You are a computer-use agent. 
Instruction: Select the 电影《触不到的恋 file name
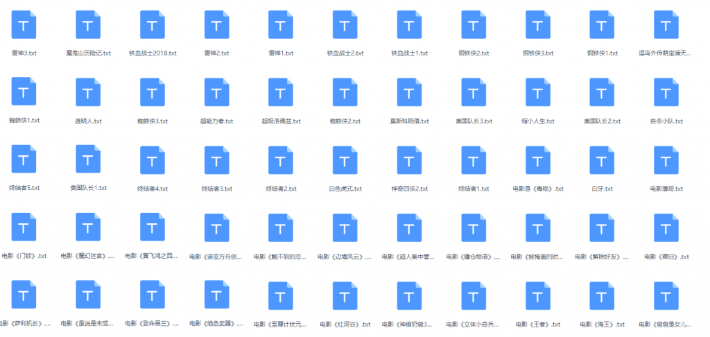point(281,257)
